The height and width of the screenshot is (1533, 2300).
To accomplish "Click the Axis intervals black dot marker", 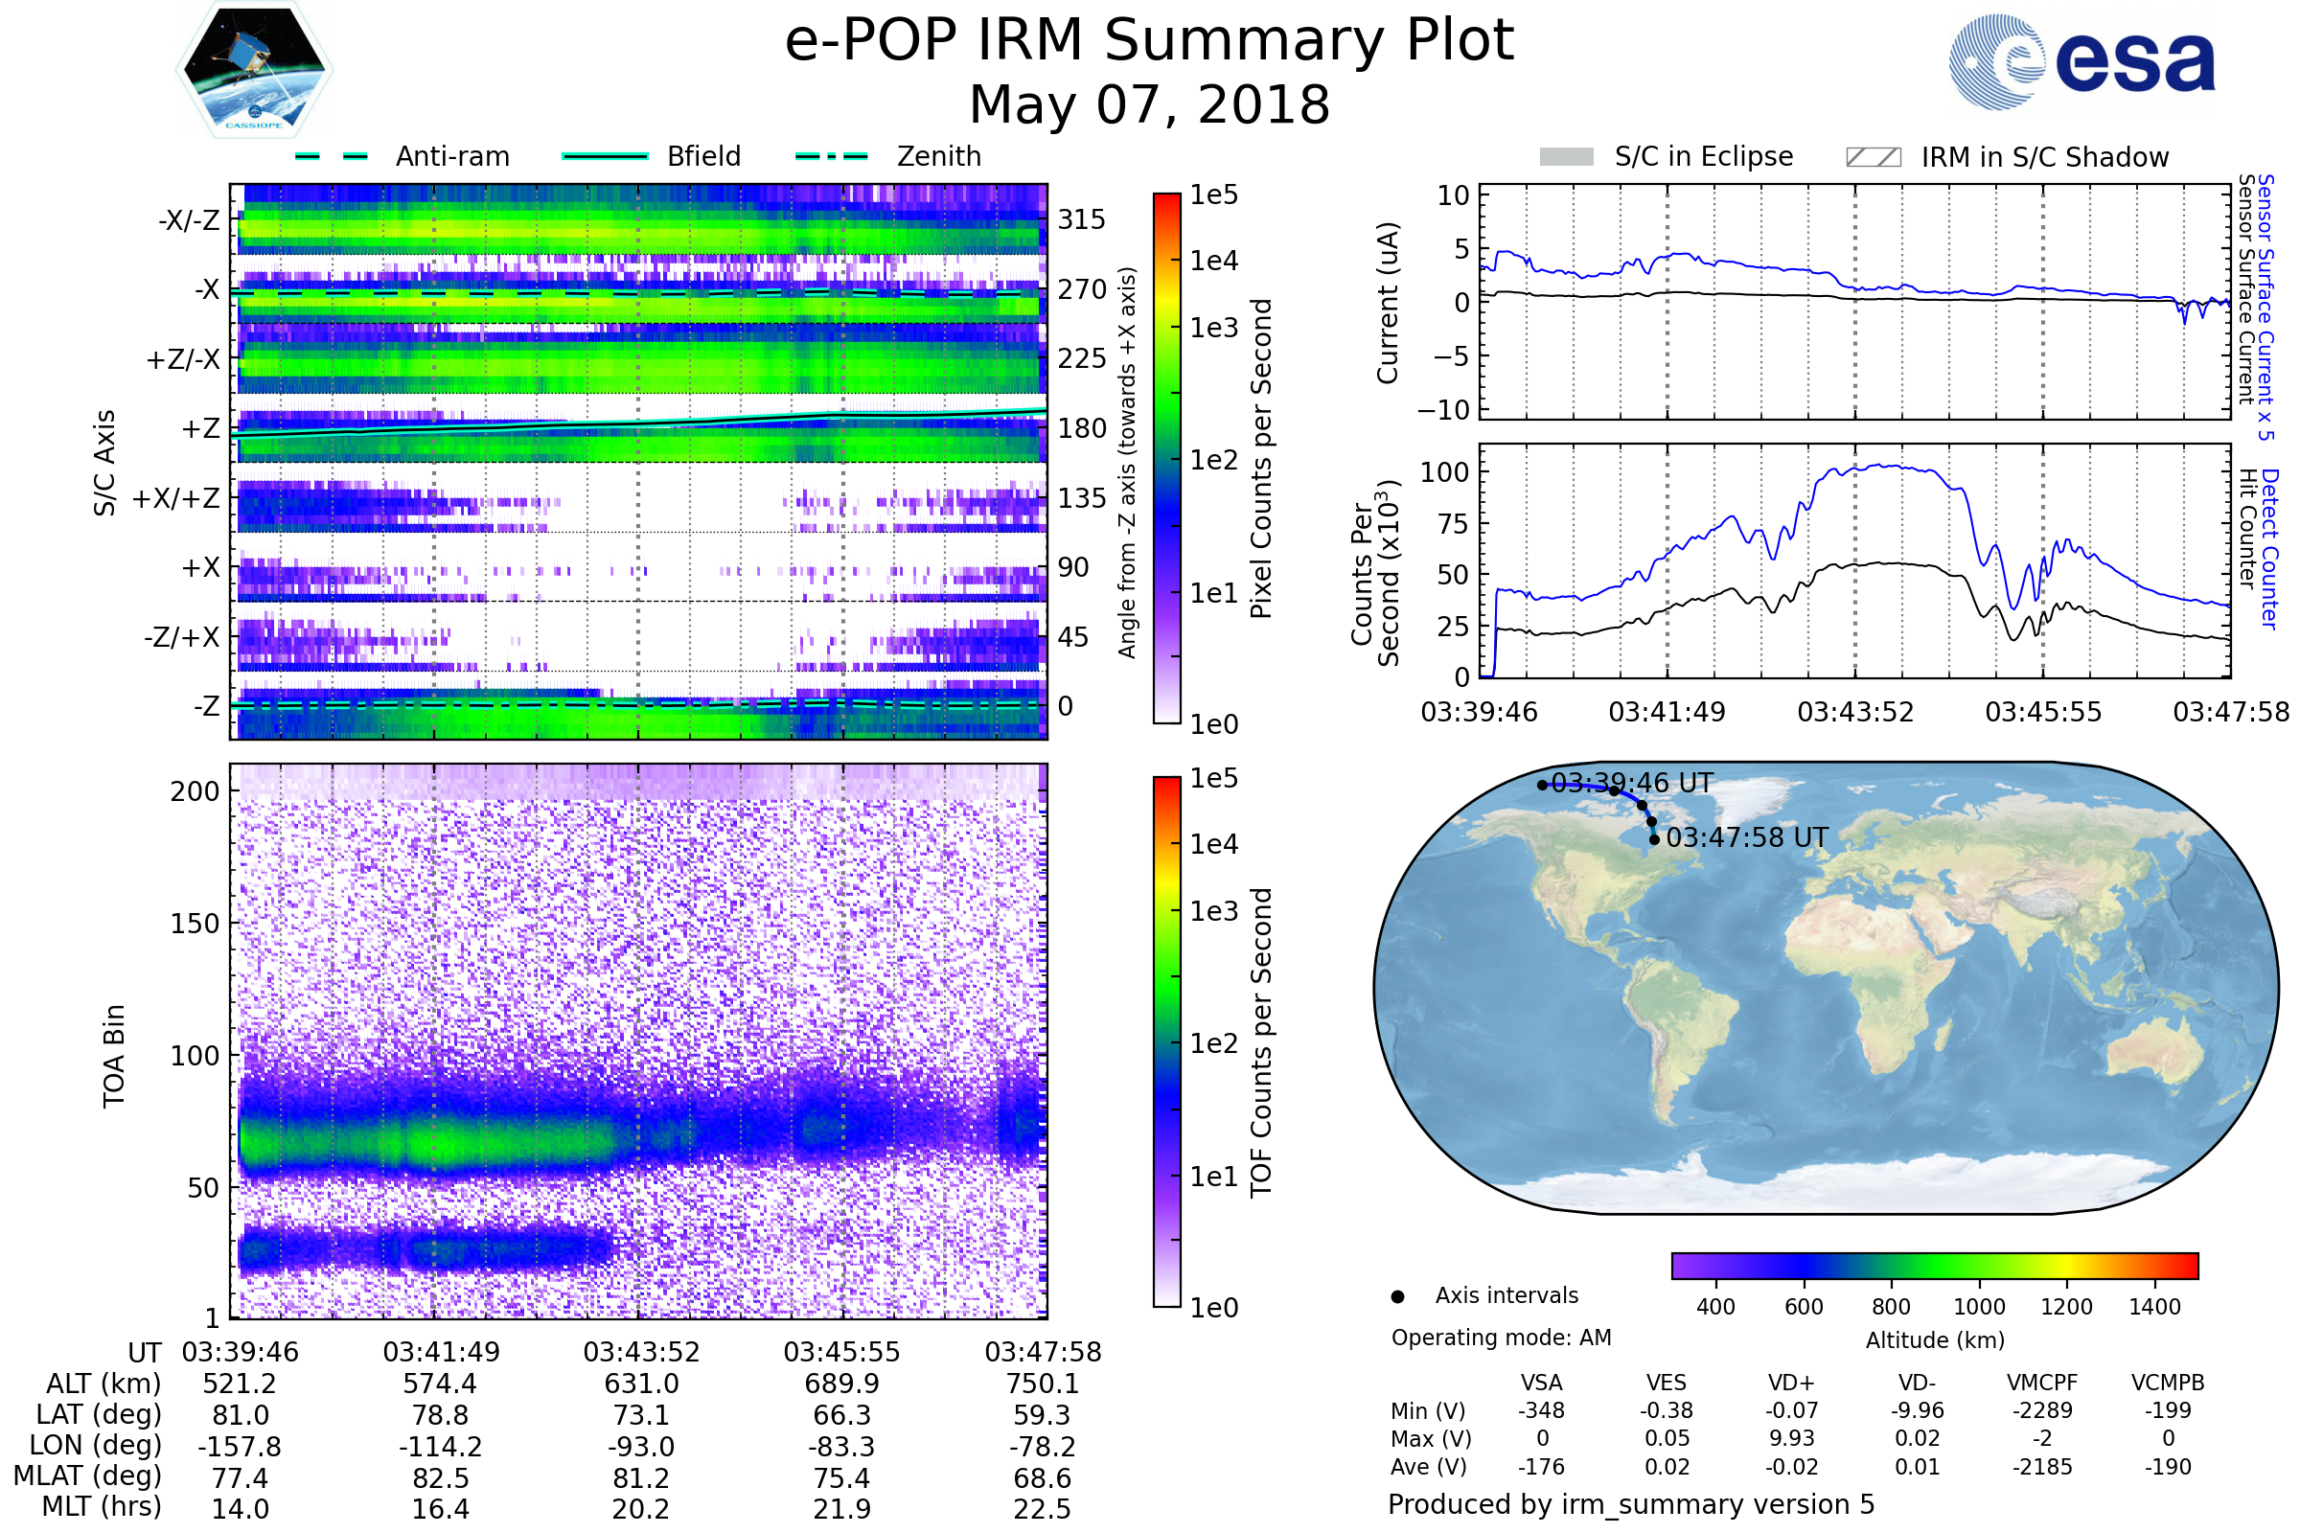I will (1398, 1296).
